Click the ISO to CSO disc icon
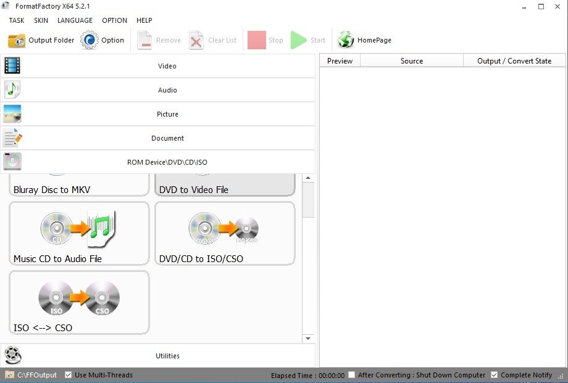This screenshot has width=568, height=383. click(79, 298)
